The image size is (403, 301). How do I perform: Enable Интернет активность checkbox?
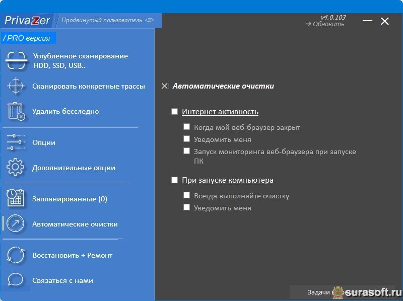click(174, 111)
